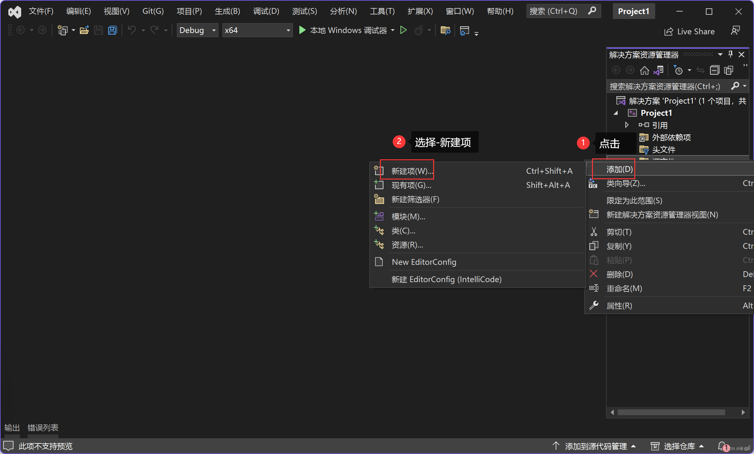Click 重命名(M) in the context menu
This screenshot has height=454, width=754.
670,288
